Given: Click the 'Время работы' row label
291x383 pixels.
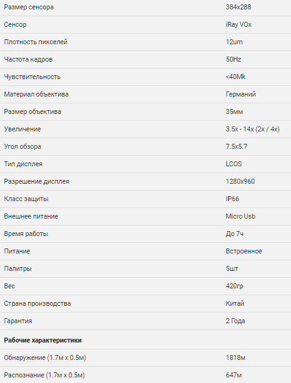Looking at the screenshot, I should click(x=26, y=234).
